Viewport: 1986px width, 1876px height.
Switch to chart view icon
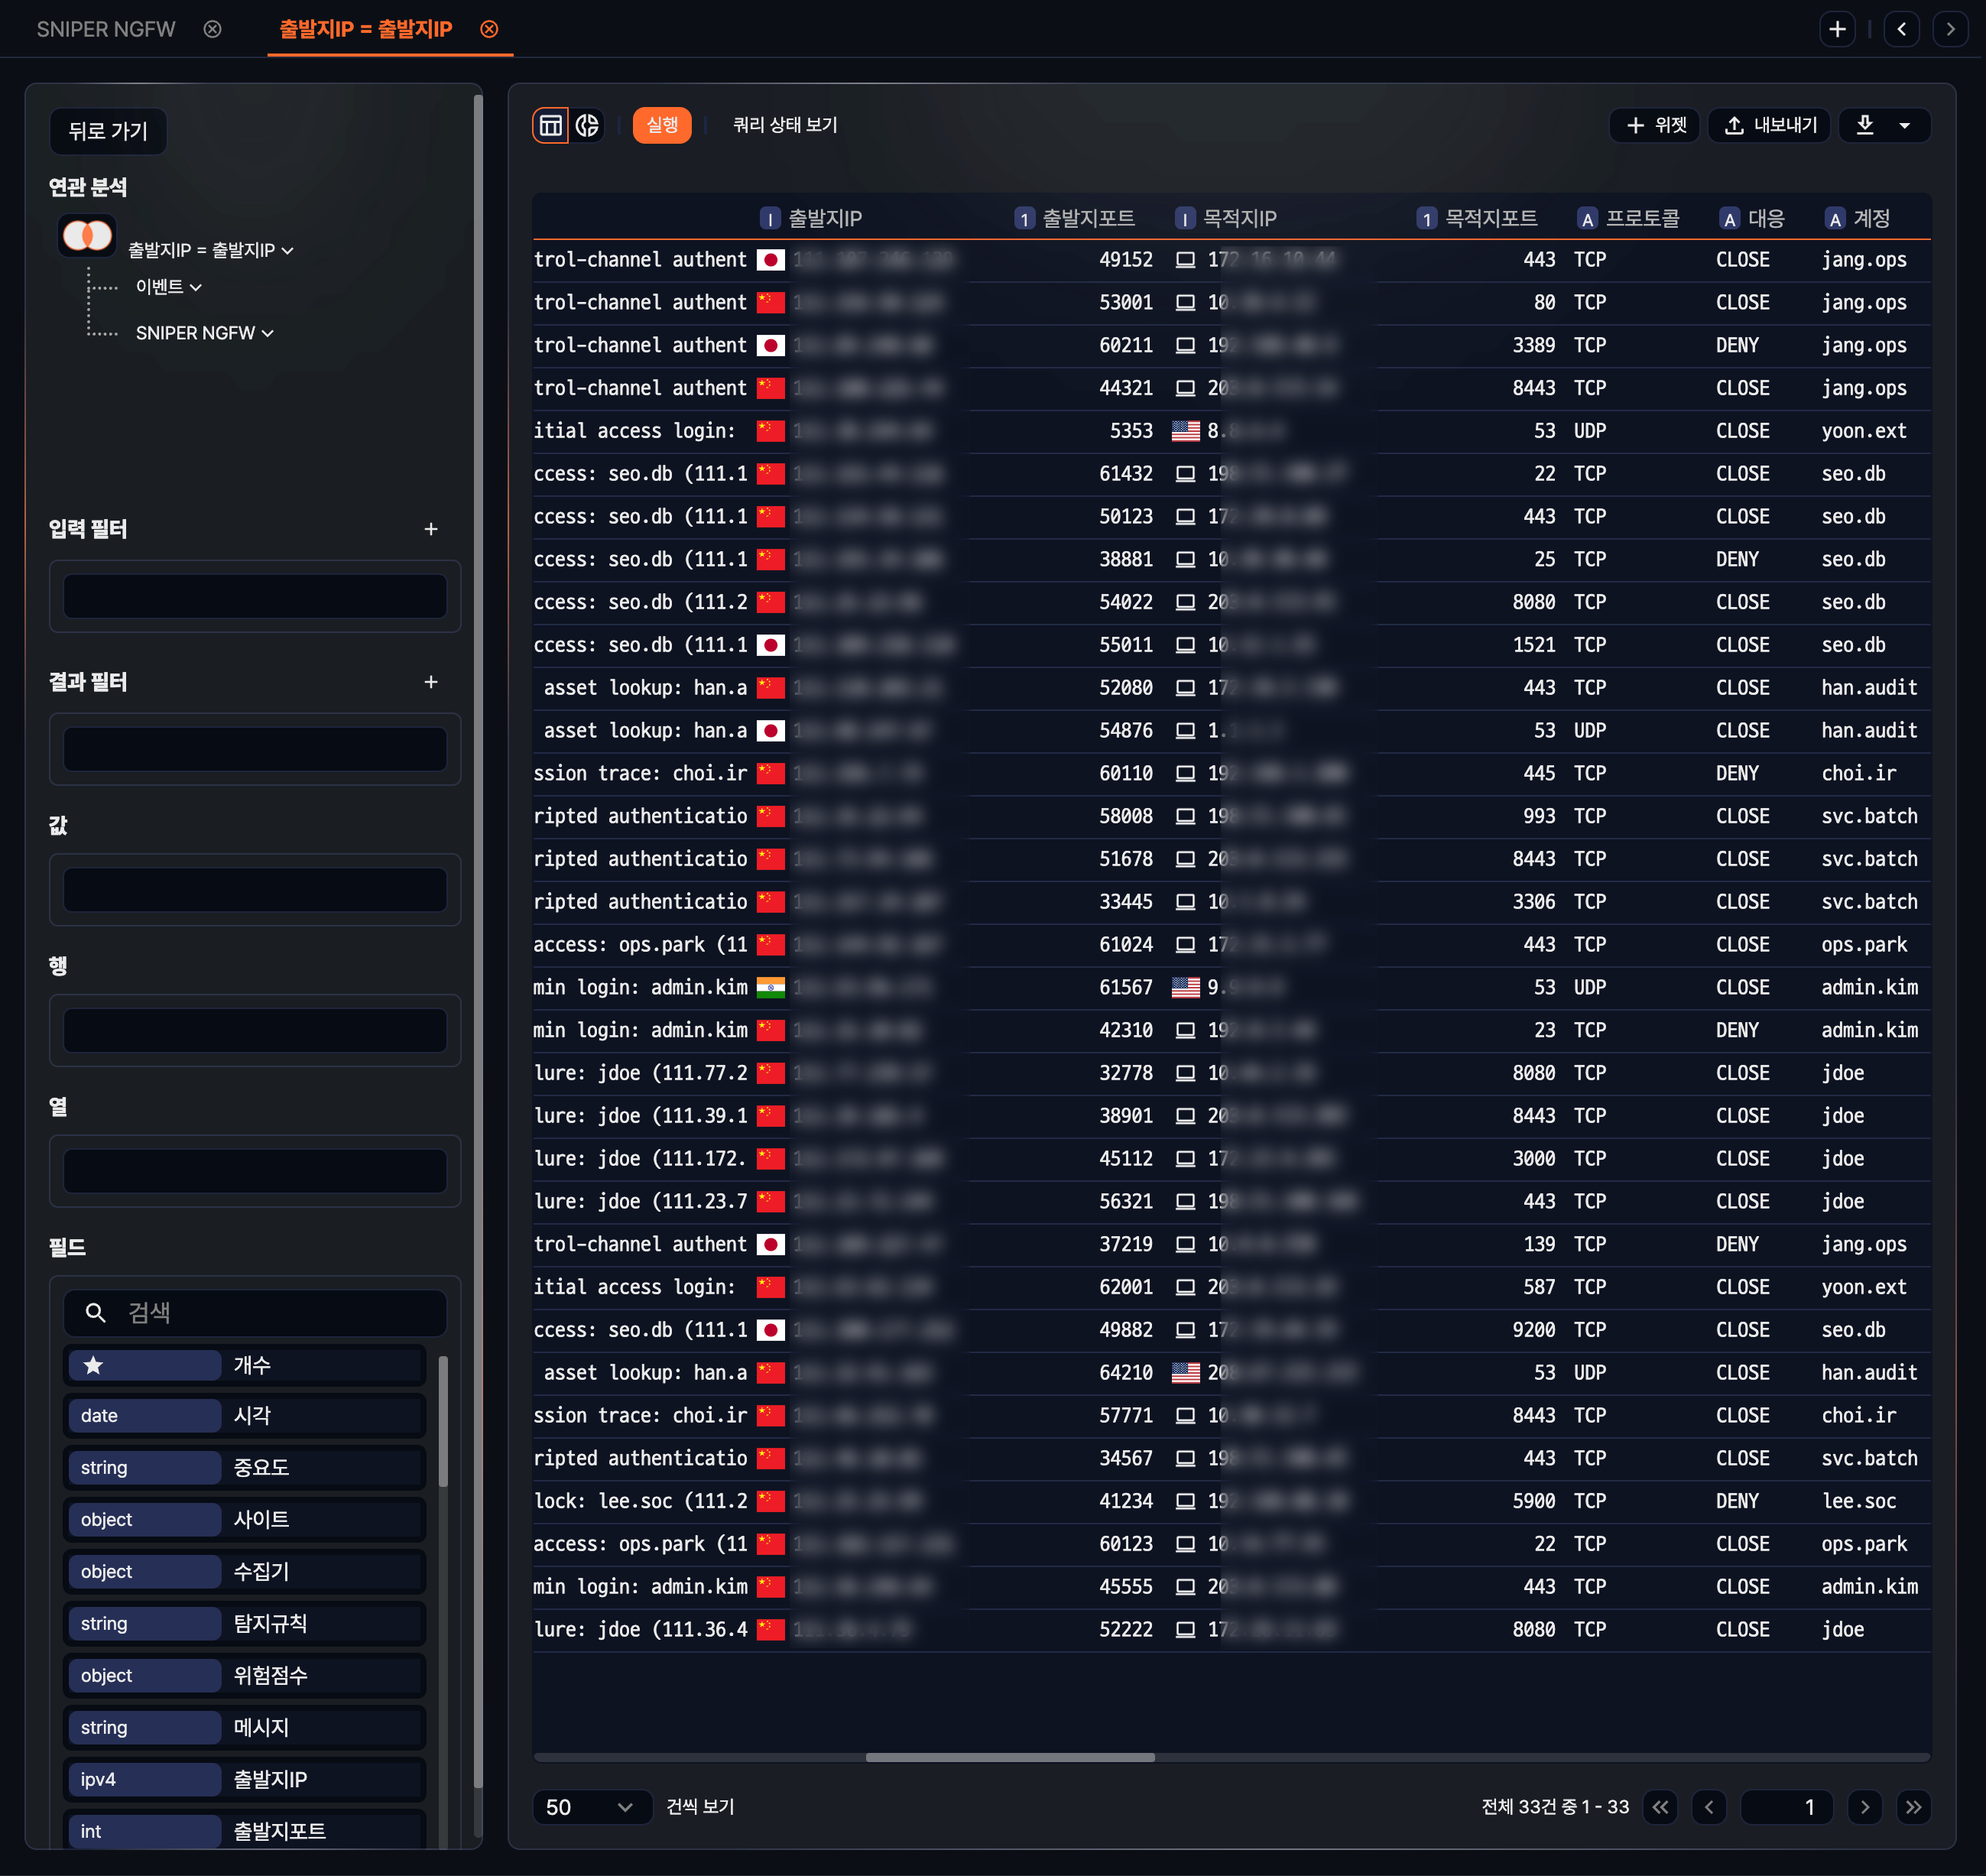click(588, 125)
